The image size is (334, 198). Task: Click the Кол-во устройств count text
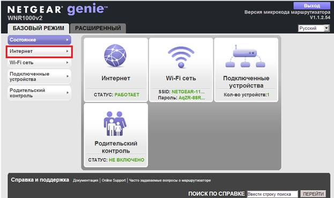tap(246, 94)
